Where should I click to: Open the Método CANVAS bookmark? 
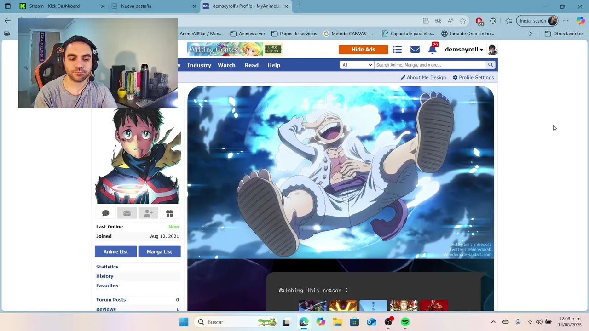(348, 34)
